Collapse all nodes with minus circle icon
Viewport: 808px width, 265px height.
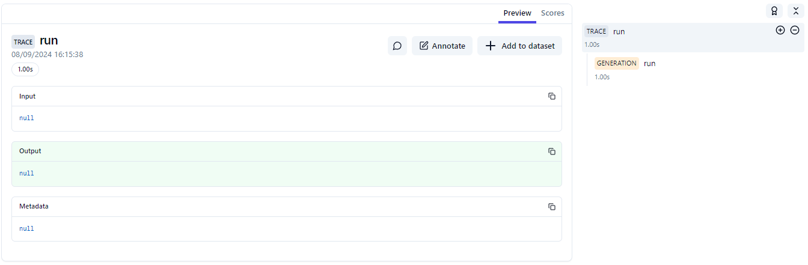(x=794, y=30)
